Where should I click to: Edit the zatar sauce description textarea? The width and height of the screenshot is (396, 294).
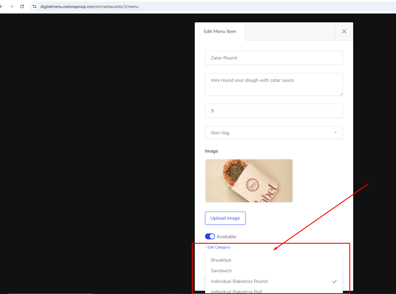point(274,84)
